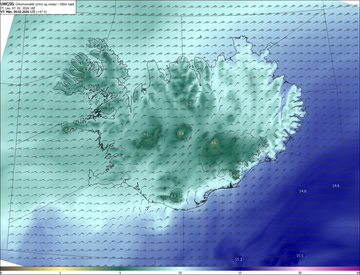Click the '50' tick on the color scale

(358, 273)
